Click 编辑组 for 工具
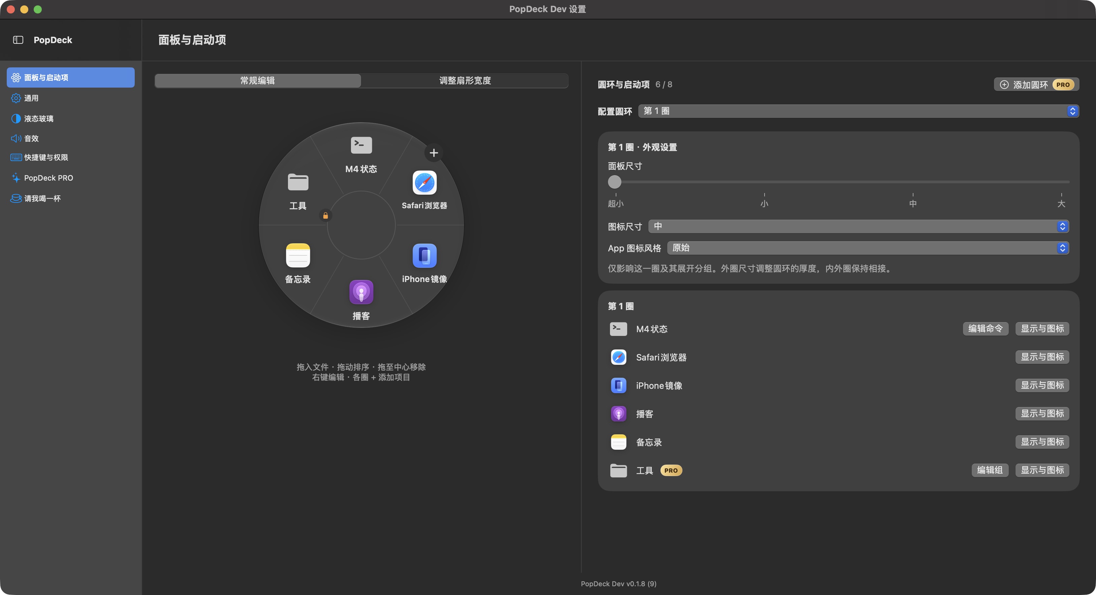Viewport: 1096px width, 595px height. (990, 470)
